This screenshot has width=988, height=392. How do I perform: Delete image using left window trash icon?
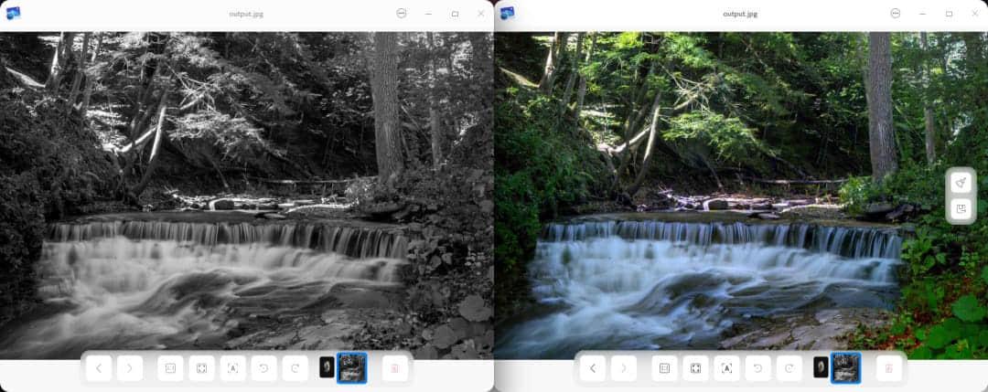(x=395, y=368)
